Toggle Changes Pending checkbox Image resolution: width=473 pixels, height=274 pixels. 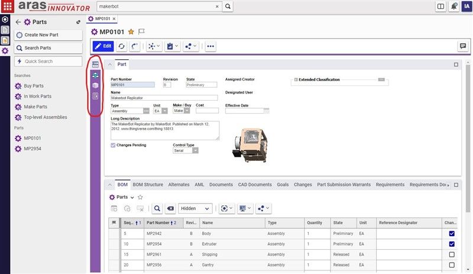tap(114, 145)
